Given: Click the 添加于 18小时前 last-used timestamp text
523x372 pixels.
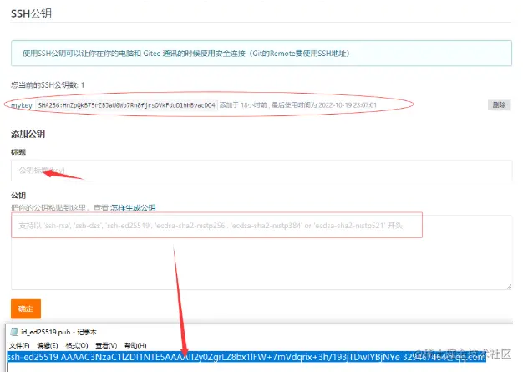Looking at the screenshot, I should point(298,105).
